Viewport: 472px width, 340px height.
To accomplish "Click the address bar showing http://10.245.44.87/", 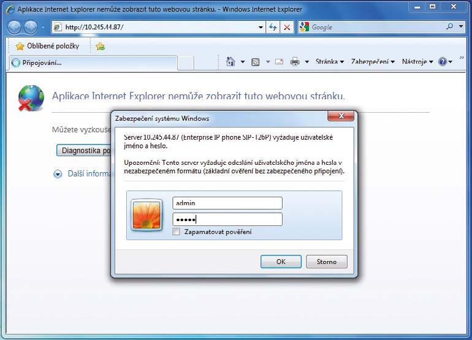I will pos(158,27).
